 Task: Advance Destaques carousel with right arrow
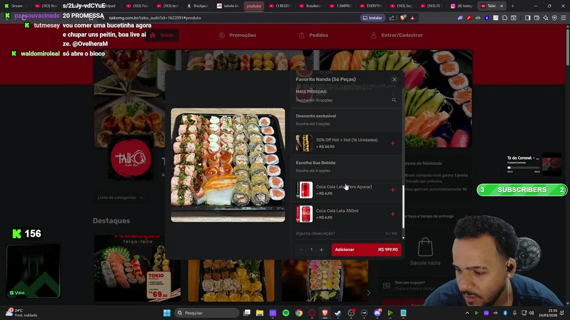[368, 292]
